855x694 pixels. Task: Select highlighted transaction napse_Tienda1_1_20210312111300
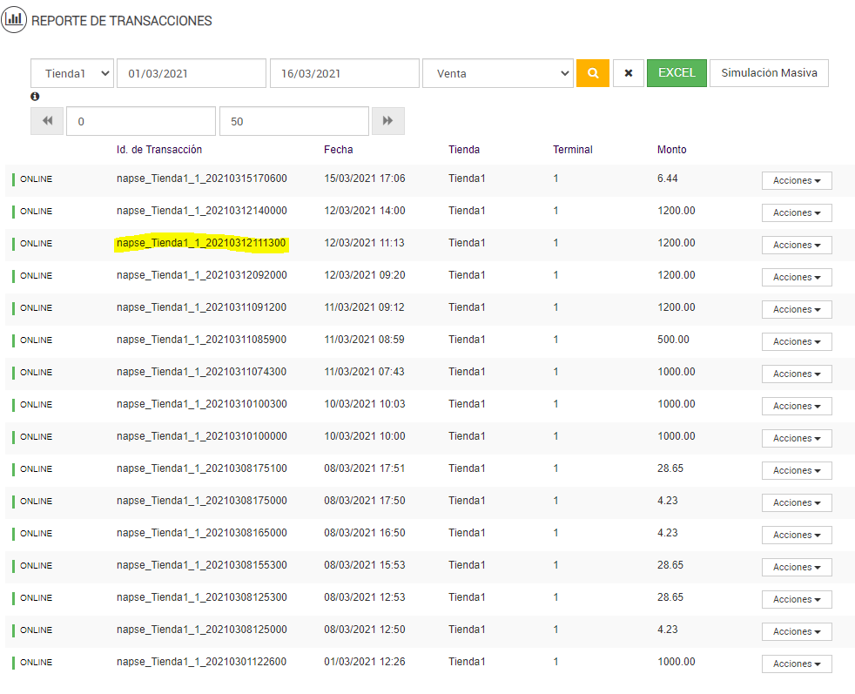(x=202, y=243)
